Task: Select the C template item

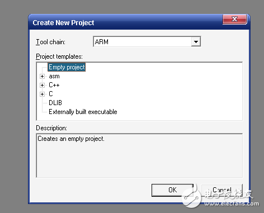Action: [51, 94]
